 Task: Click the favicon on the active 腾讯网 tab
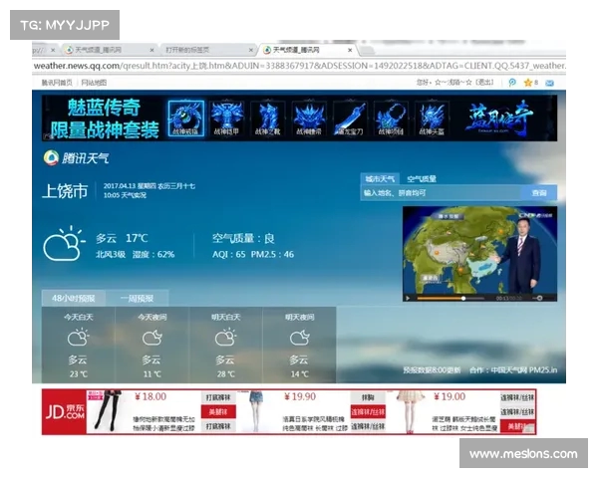(267, 50)
